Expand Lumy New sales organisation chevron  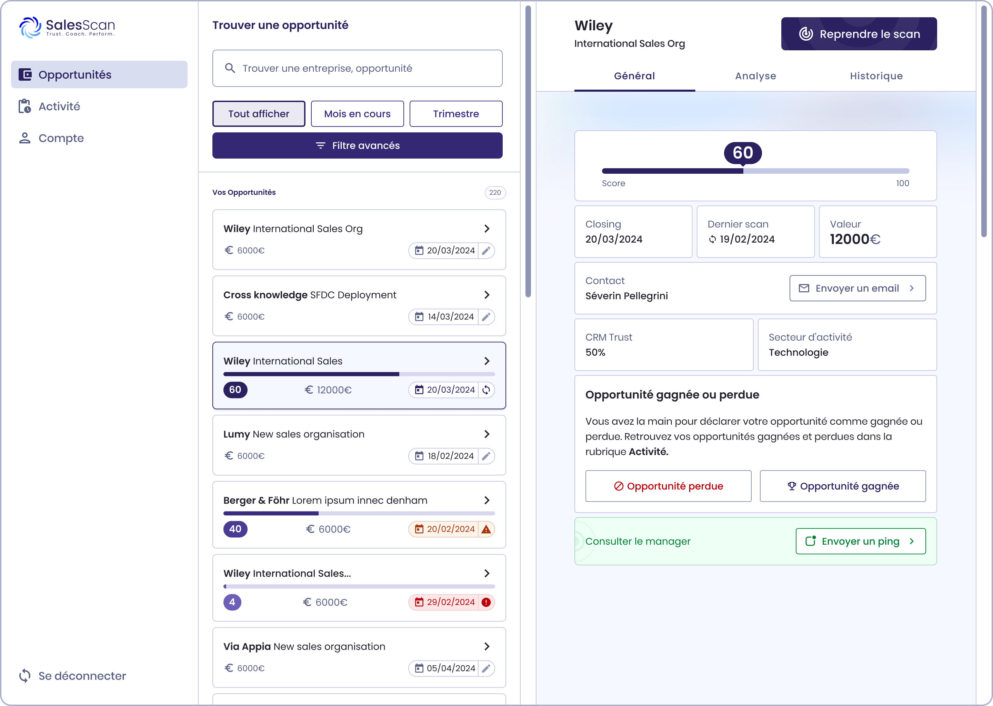pos(487,434)
